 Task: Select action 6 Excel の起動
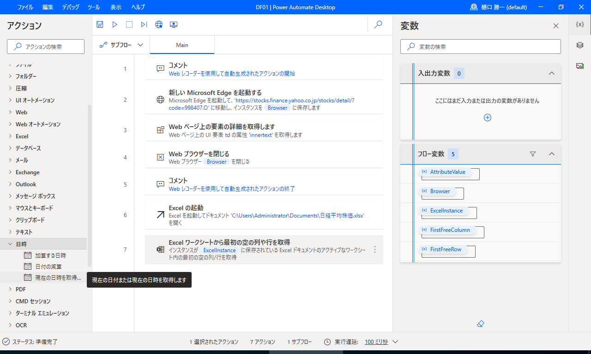pyautogui.click(x=264, y=215)
